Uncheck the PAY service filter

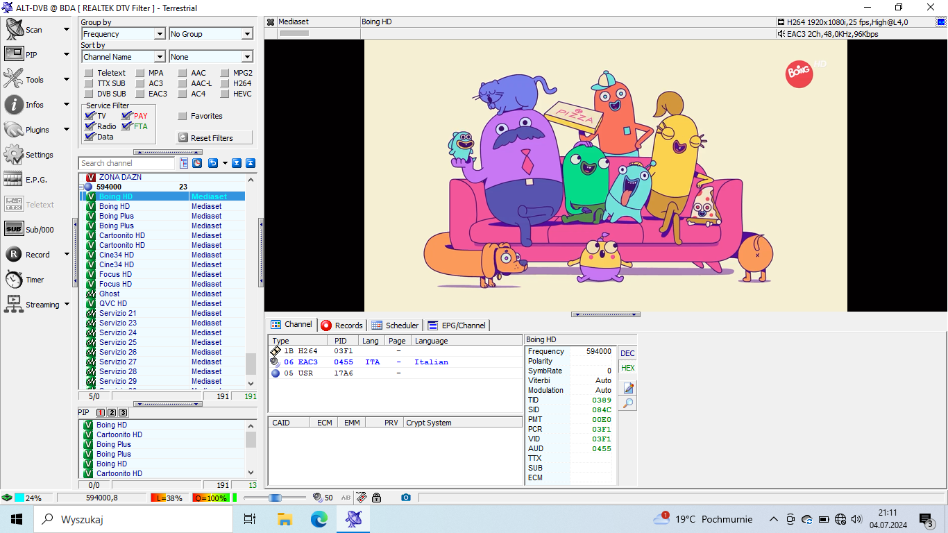[126, 116]
